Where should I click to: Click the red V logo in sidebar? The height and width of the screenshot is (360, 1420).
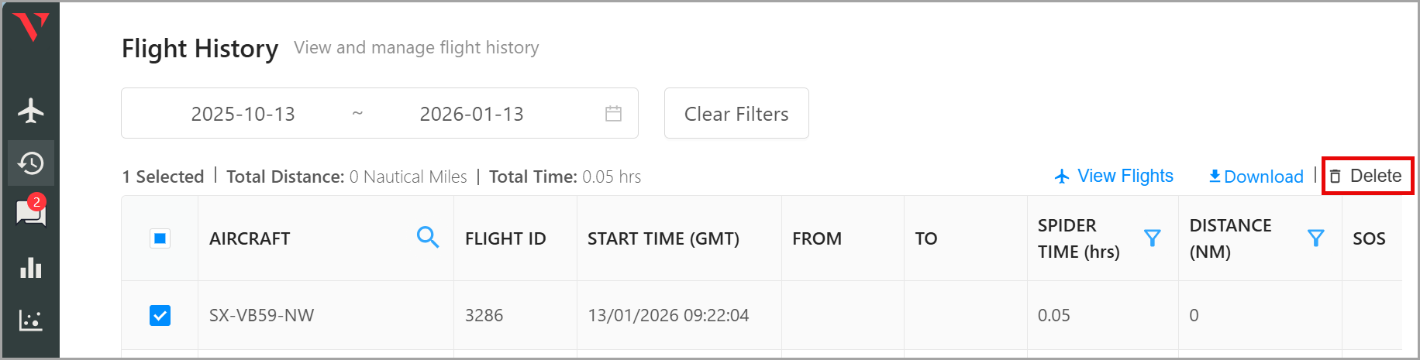pos(31,28)
